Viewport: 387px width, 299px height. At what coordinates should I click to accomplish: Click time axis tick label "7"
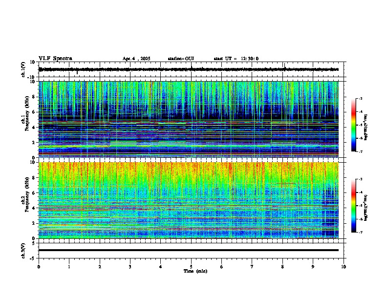click(x=252, y=267)
